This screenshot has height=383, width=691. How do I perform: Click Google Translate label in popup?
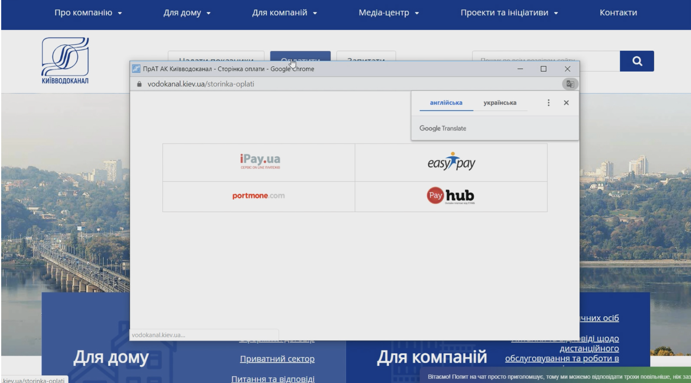point(443,128)
